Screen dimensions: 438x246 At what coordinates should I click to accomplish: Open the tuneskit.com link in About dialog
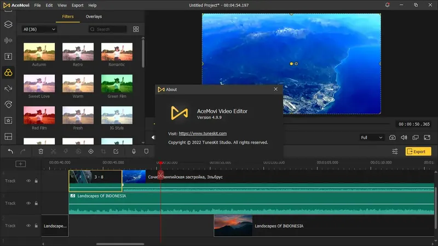203,133
